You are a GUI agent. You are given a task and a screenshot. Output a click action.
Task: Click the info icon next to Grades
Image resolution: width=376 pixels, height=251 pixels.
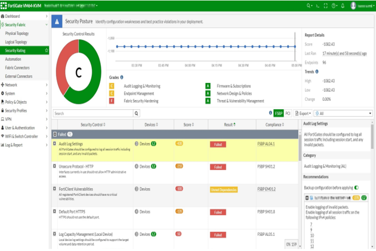(122, 77)
